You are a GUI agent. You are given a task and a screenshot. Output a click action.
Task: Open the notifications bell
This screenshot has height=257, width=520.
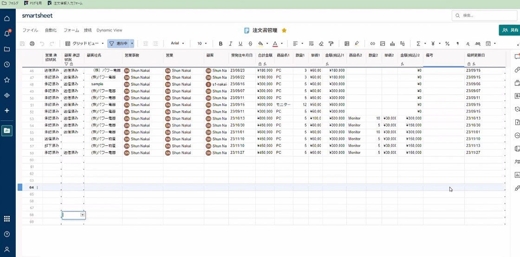(x=7, y=33)
